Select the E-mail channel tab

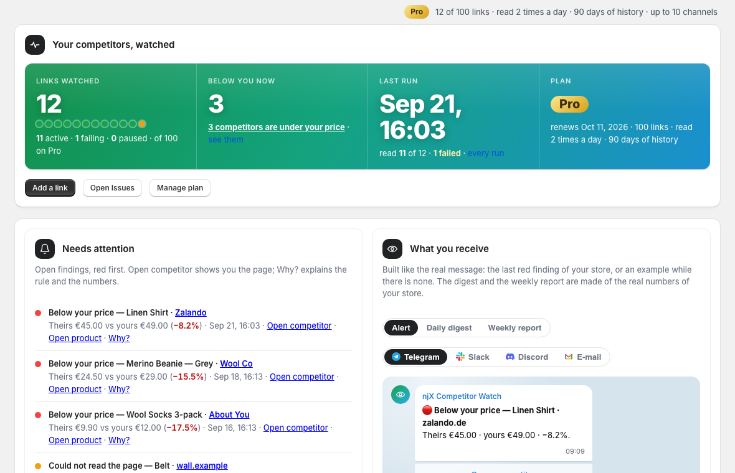[582, 357]
